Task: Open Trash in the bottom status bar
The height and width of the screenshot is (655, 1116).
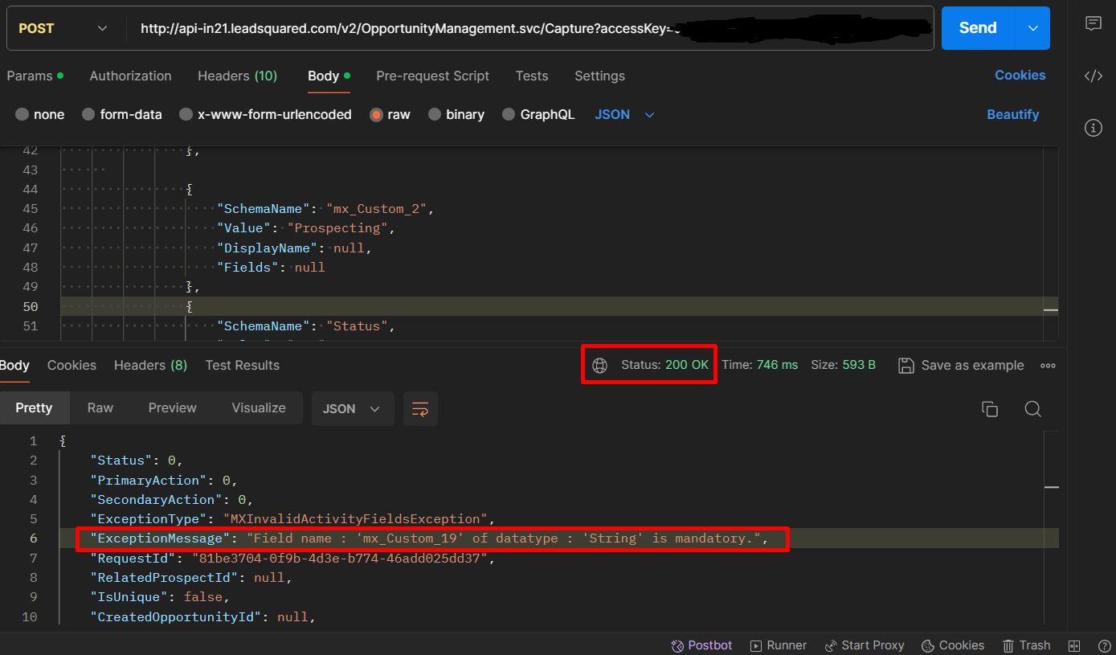Action: coord(1026,645)
